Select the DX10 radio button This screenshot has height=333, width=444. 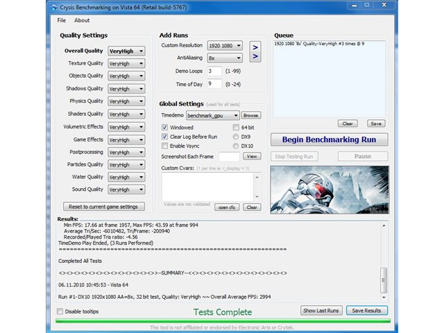(x=236, y=146)
